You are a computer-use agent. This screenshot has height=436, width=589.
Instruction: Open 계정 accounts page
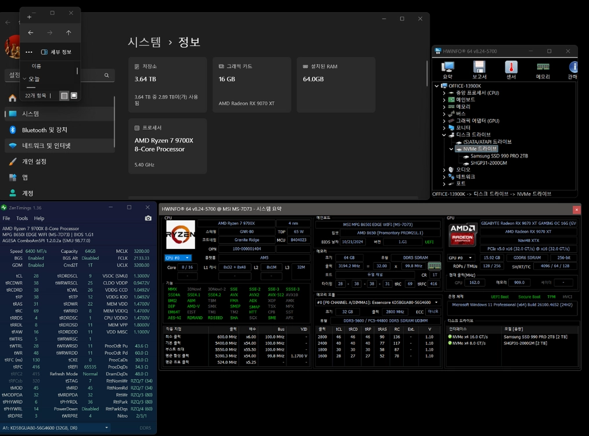click(x=59, y=193)
